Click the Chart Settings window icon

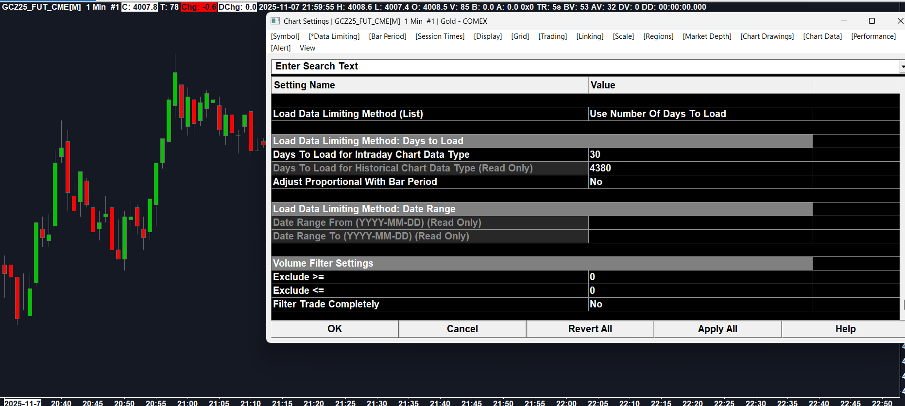pos(275,21)
